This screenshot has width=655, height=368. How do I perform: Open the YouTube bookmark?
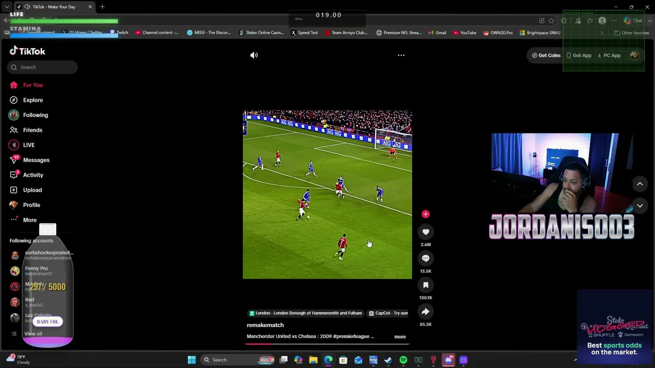click(465, 33)
